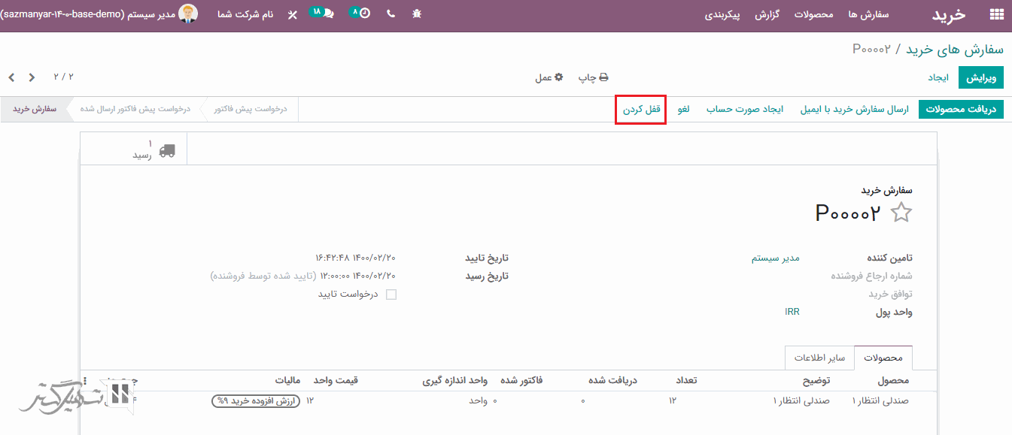
Task: Click the phone call icon
Action: [391, 14]
